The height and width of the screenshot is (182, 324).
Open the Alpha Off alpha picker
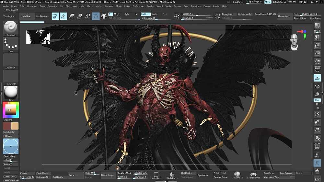[11, 61]
